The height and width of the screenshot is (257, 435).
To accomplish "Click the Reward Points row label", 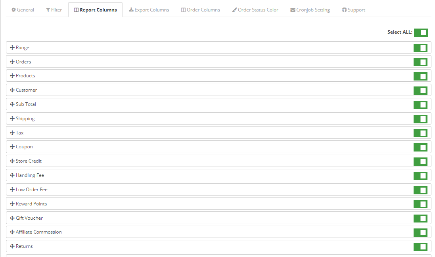I will point(31,204).
